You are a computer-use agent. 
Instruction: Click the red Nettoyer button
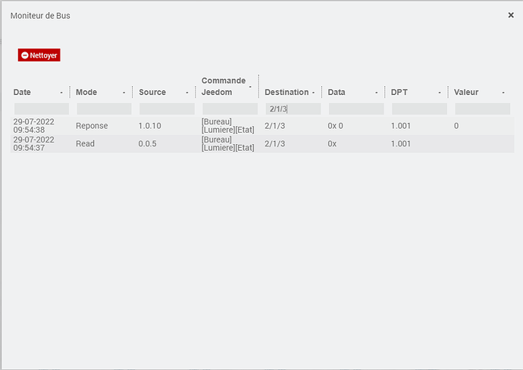click(39, 55)
